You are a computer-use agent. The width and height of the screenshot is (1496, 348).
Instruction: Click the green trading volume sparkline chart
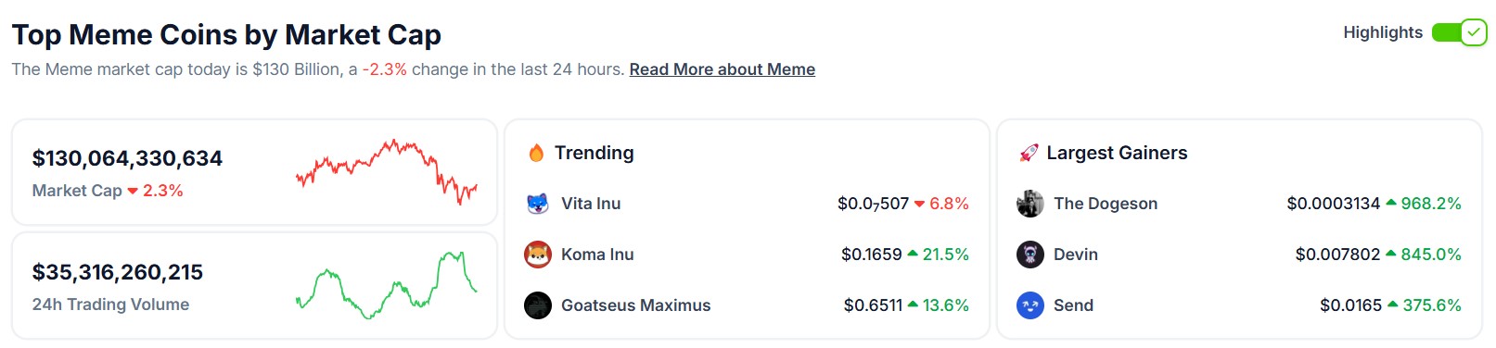click(387, 285)
